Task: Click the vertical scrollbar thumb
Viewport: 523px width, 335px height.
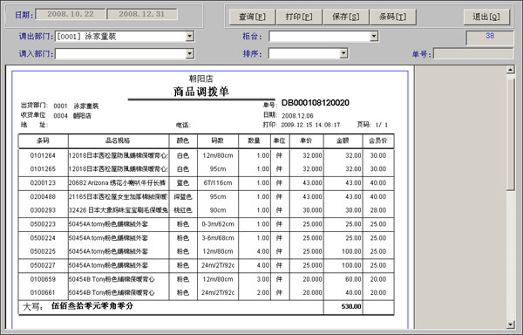Action: [510, 133]
